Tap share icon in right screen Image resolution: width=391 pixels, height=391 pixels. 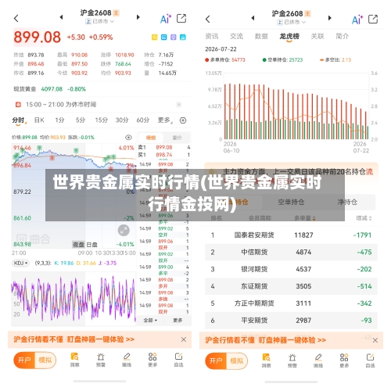click(x=373, y=20)
